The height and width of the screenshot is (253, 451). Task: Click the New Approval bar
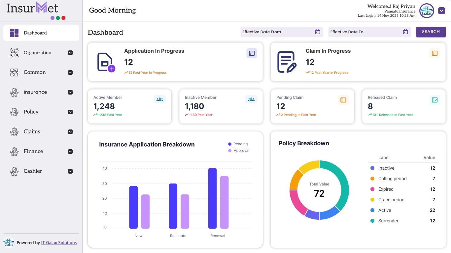pyautogui.click(x=145, y=211)
